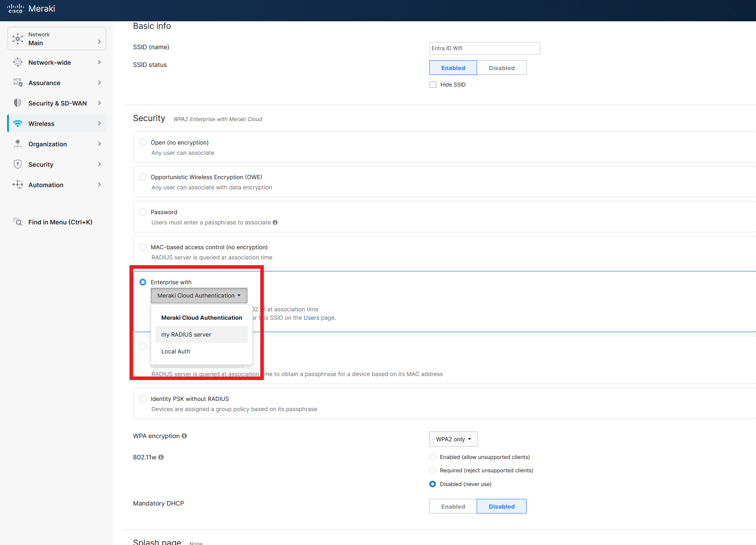Click the SSID name input field

[485, 48]
